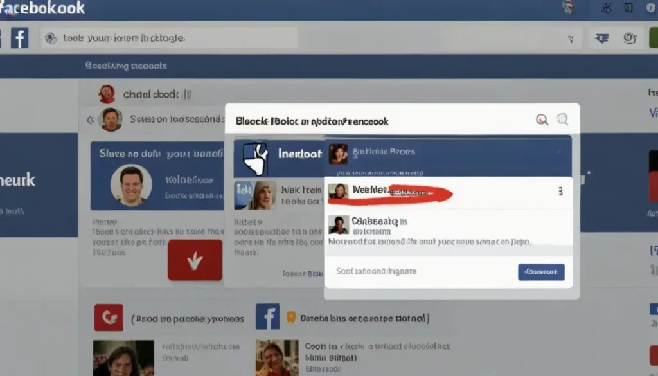Screen dimensions: 658x376
Task: Click the striped arrow icon right of search bar
Action: click(x=601, y=39)
